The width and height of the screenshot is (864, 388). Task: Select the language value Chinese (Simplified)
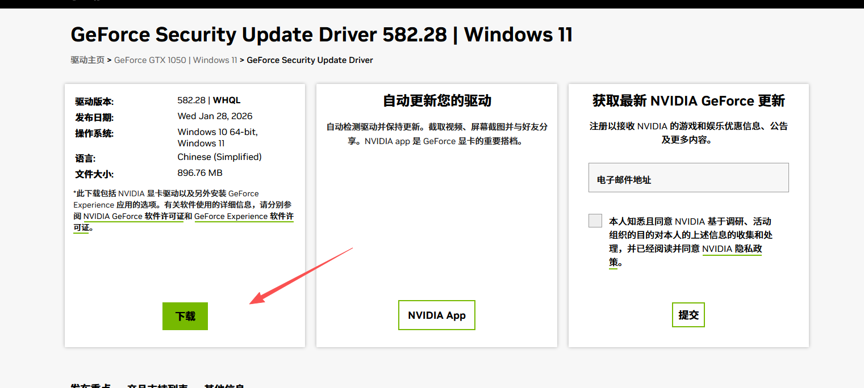point(220,157)
